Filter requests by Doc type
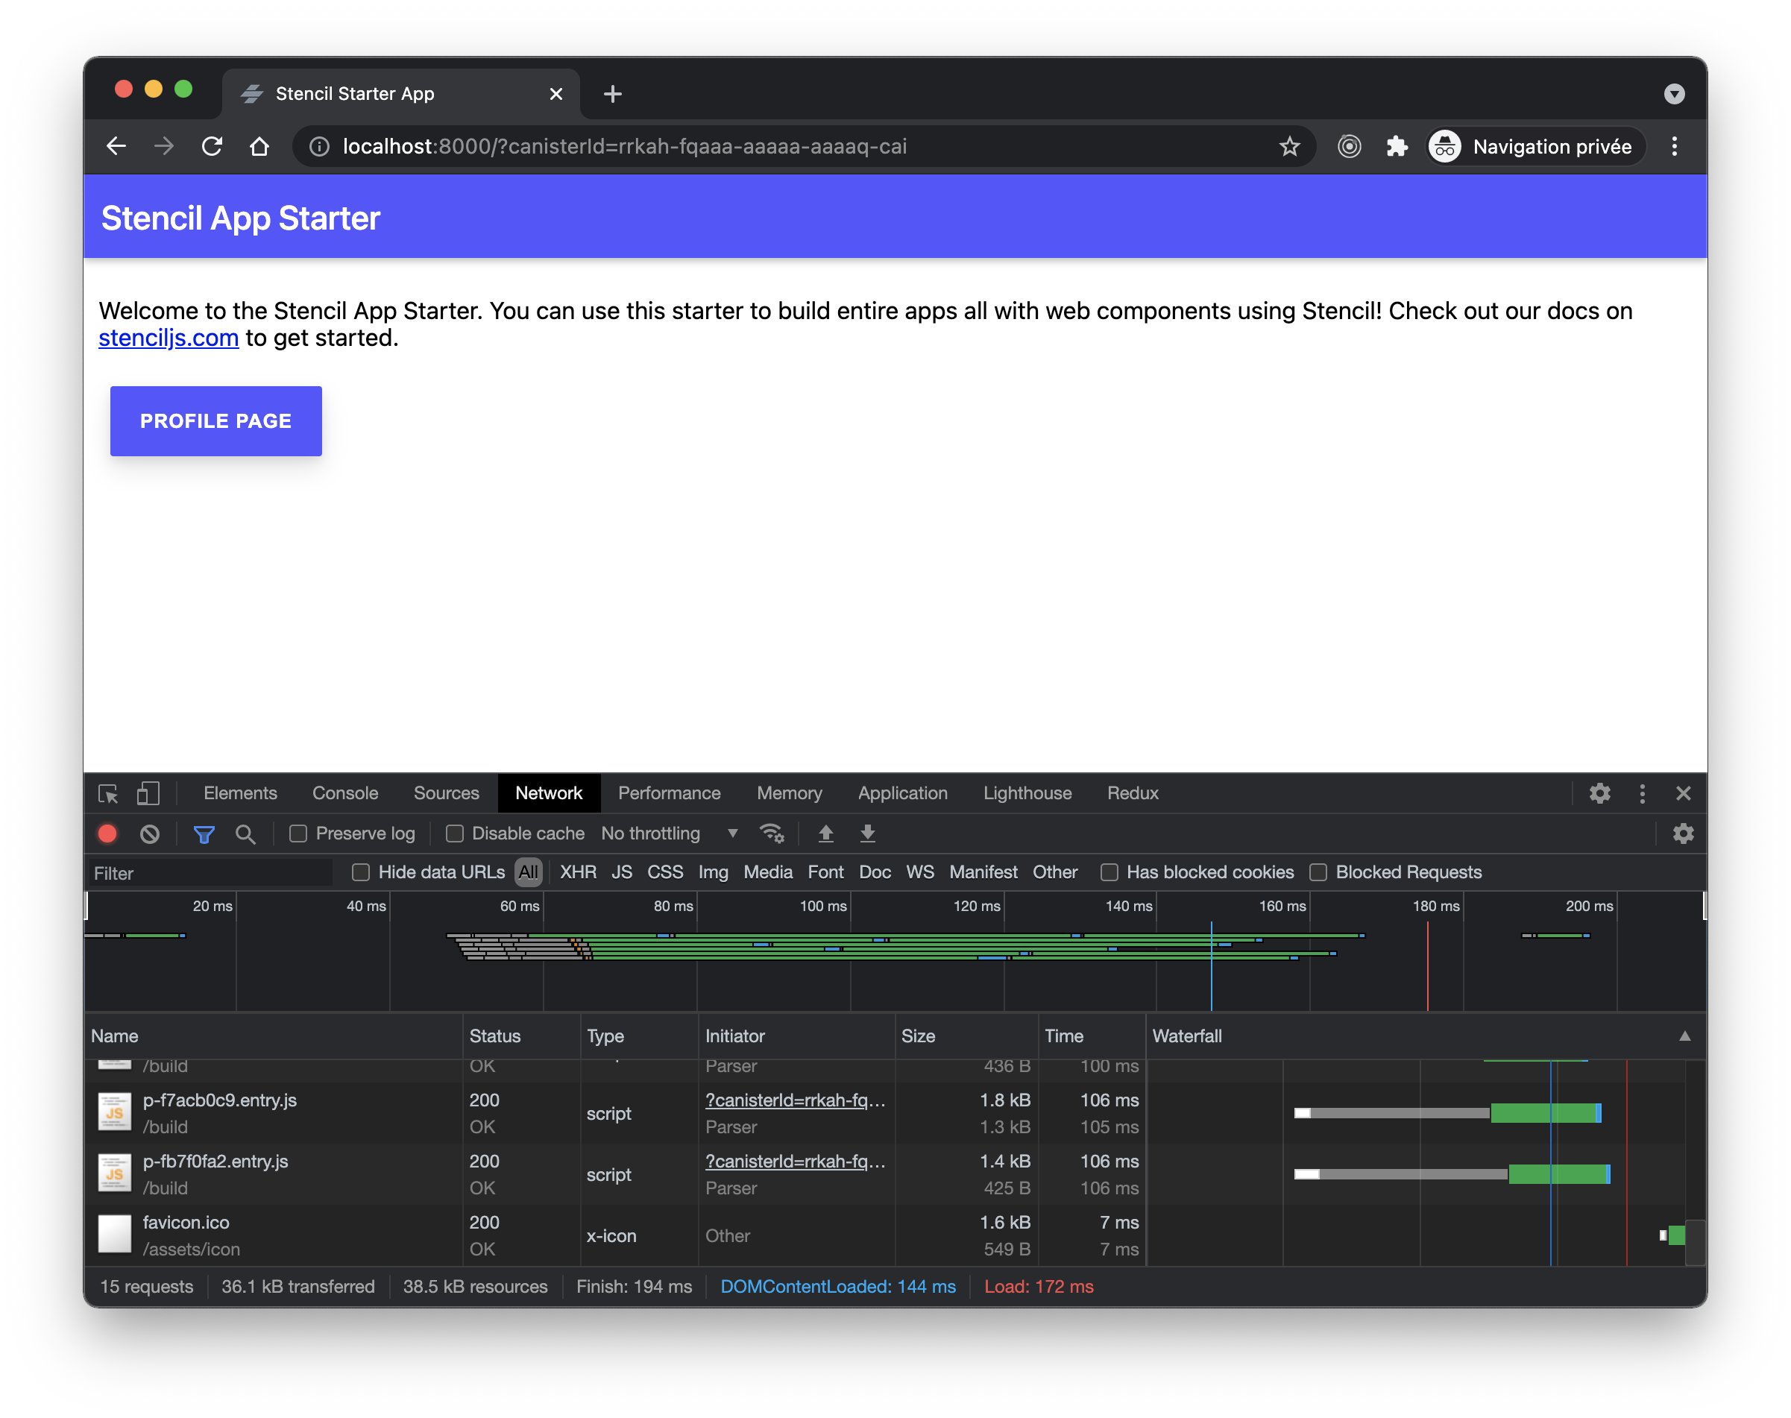Screen dimensions: 1791x1418 click(875, 872)
